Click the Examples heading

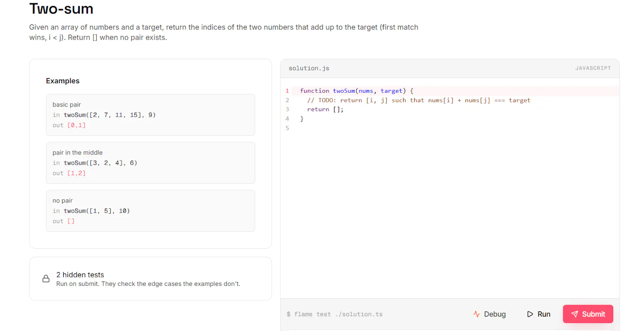pyautogui.click(x=63, y=81)
